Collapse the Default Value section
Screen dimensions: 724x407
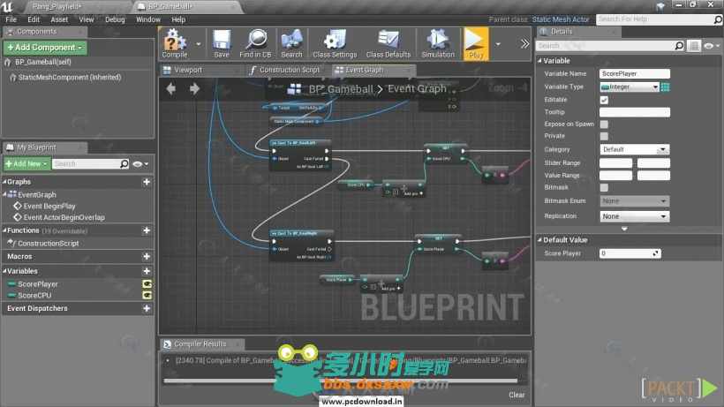pos(539,240)
